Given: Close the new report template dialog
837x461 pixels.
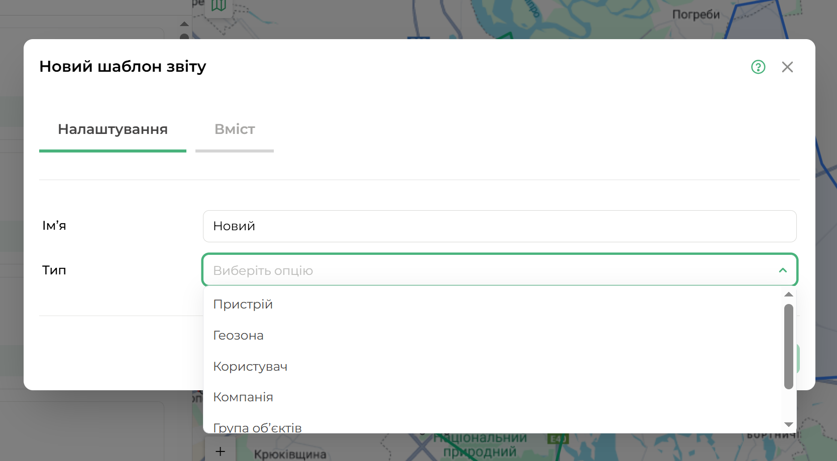Looking at the screenshot, I should pyautogui.click(x=787, y=67).
